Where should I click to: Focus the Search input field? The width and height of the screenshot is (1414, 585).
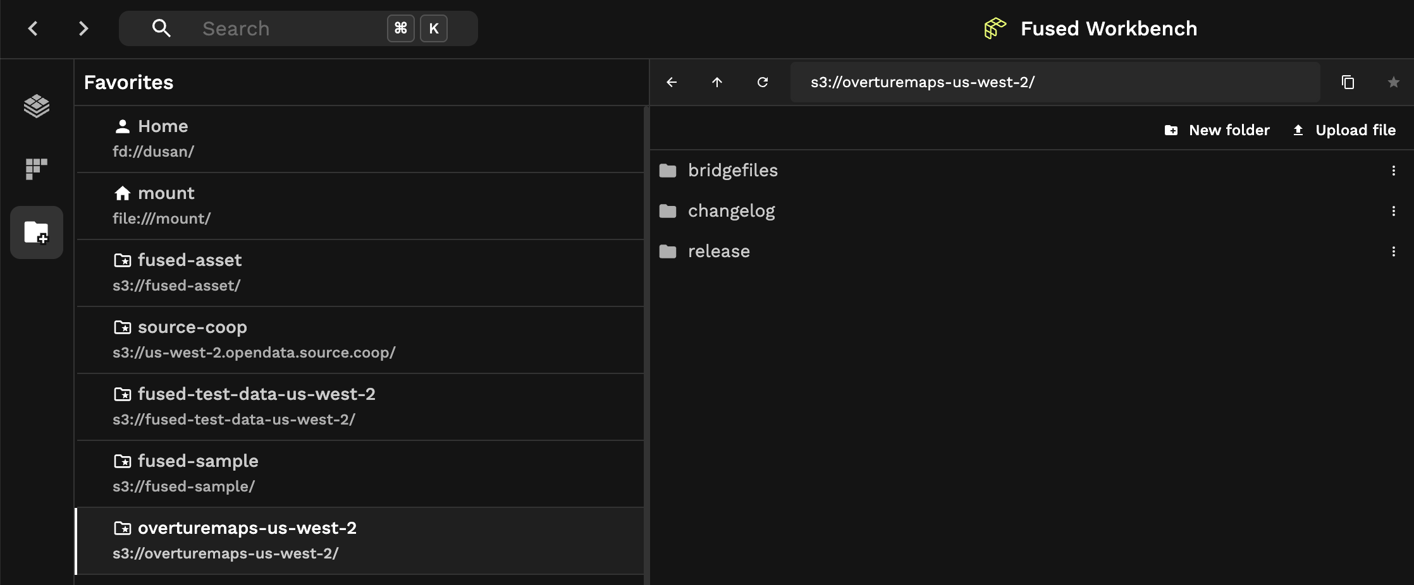298,28
